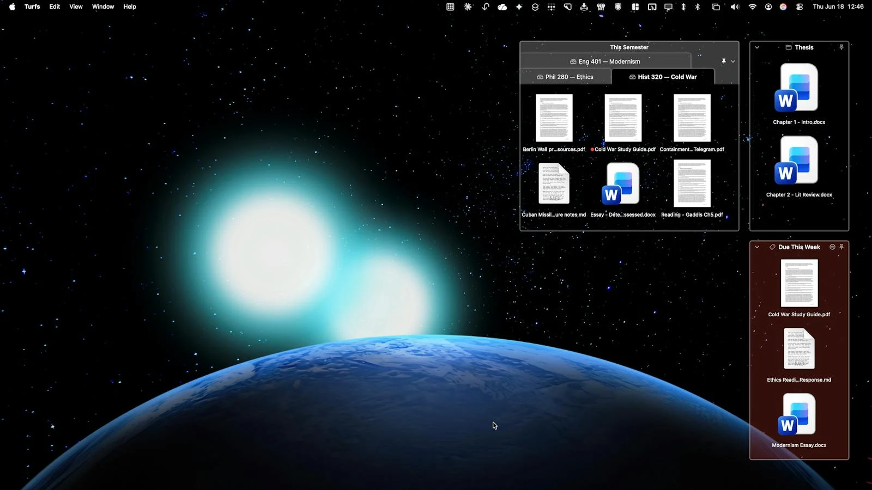Viewport: 872px width, 490px height.
Task: Click the Thesis panel title
Action: click(804, 47)
